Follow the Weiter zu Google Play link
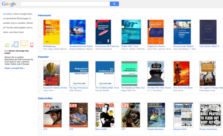The width and height of the screenshot is (223, 136). click(x=14, y=68)
